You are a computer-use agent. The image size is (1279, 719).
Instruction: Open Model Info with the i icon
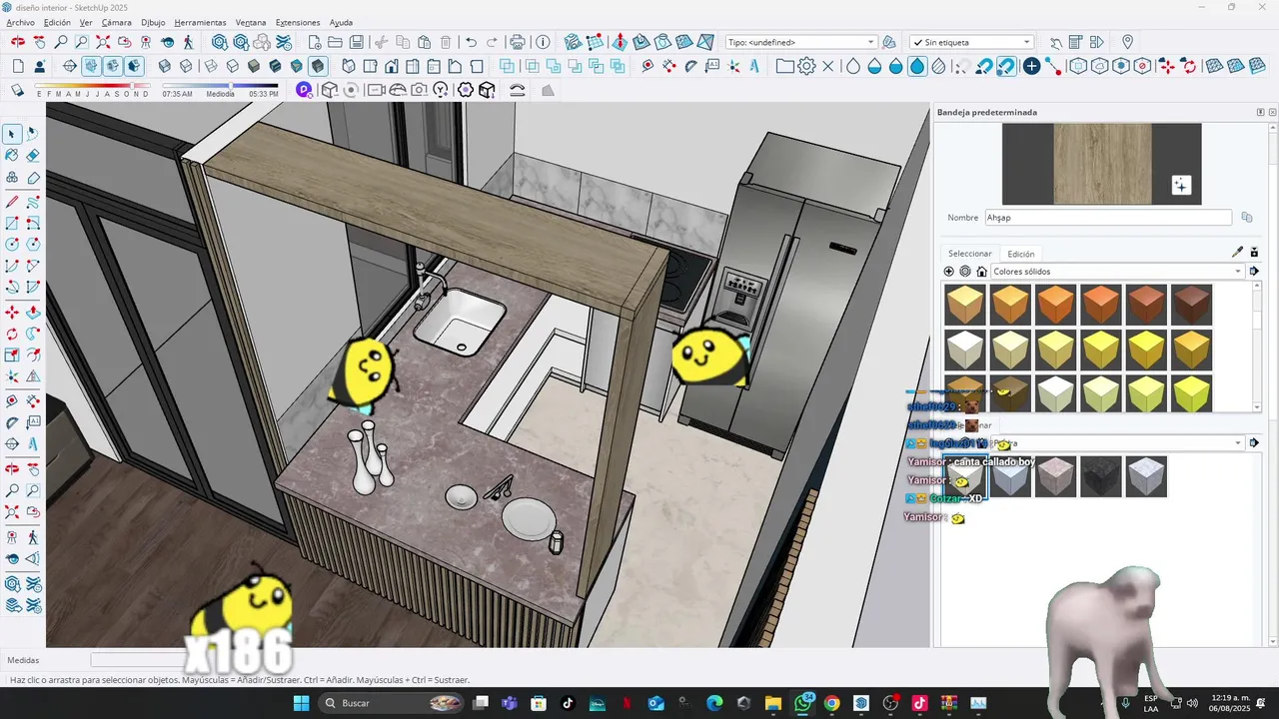pyautogui.click(x=543, y=42)
